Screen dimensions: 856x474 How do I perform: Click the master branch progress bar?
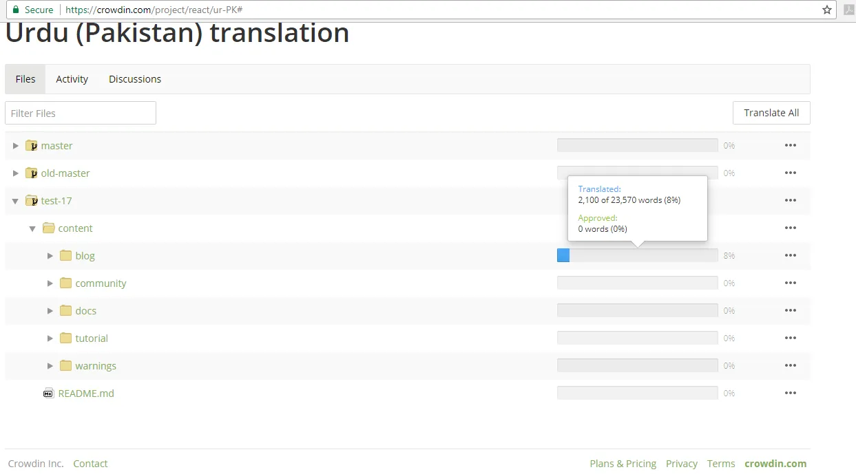tap(637, 145)
